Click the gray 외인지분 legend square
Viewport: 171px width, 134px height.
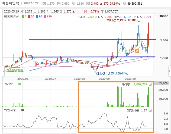point(22,110)
